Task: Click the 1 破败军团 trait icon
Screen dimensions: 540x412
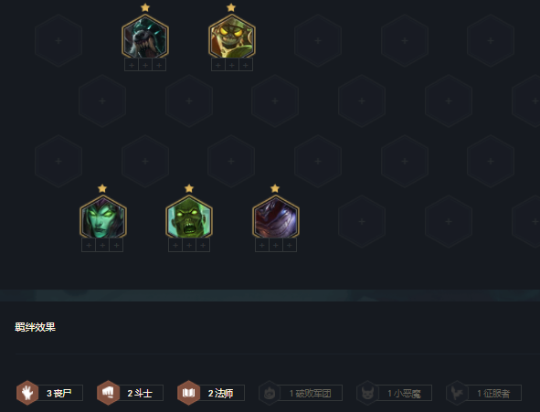Action: [270, 393]
